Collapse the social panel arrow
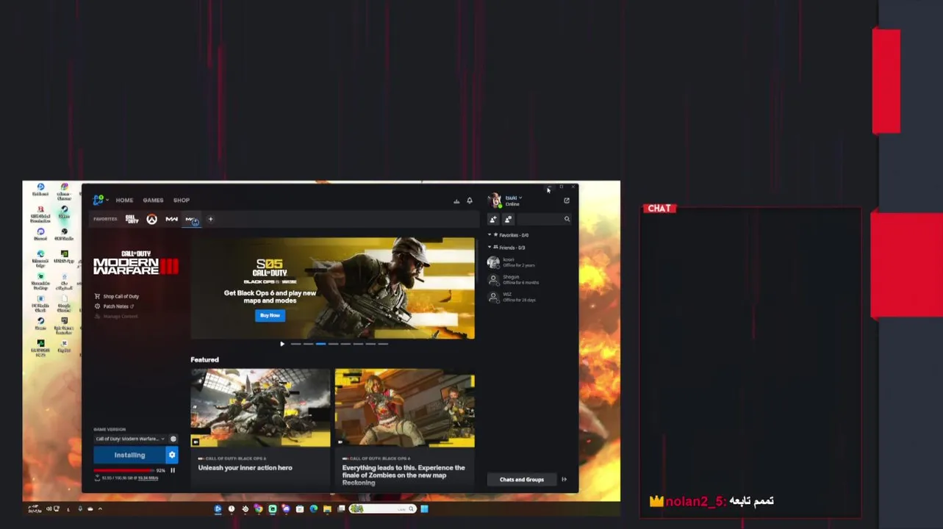 click(x=564, y=480)
